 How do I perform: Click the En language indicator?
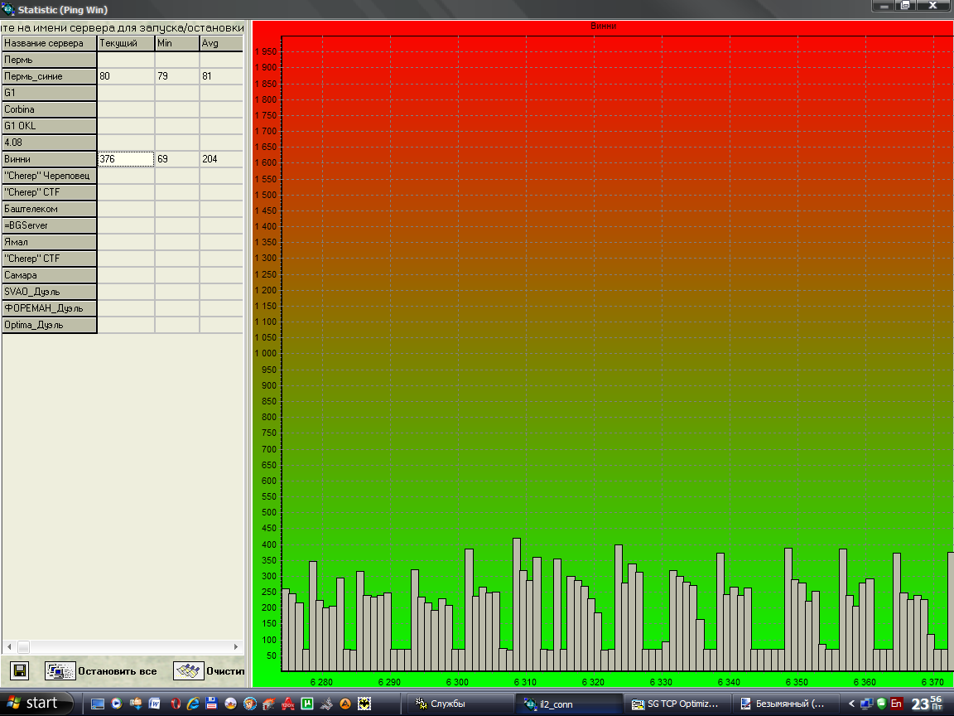896,704
